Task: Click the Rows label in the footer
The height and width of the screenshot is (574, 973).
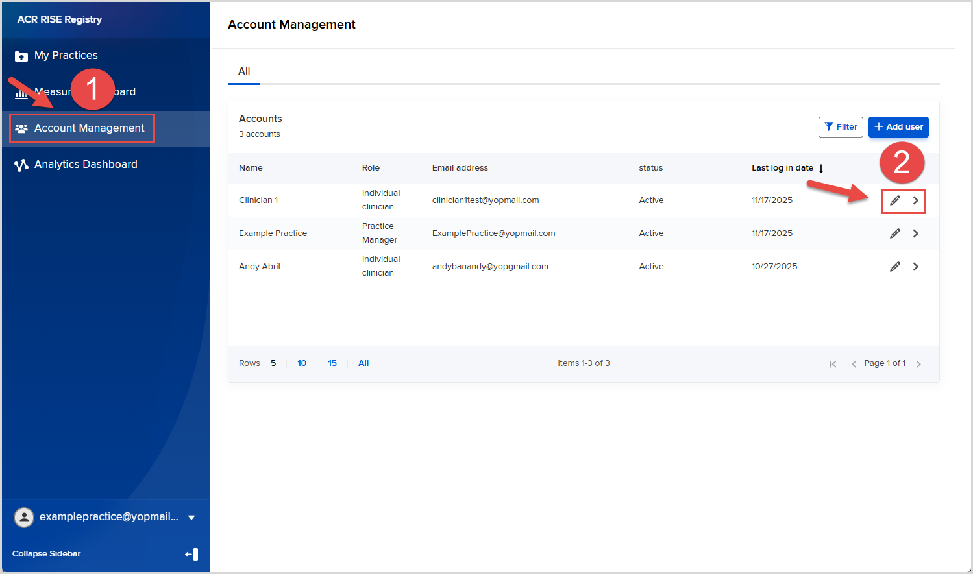Action: pyautogui.click(x=249, y=363)
